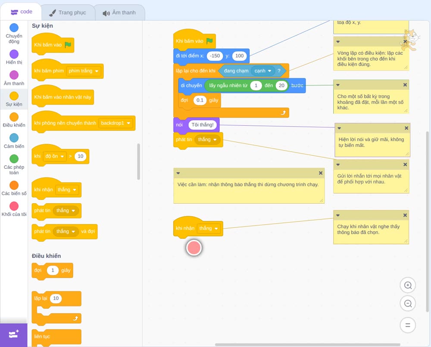Select the Các biến số category
The image size is (431, 347).
(x=14, y=188)
